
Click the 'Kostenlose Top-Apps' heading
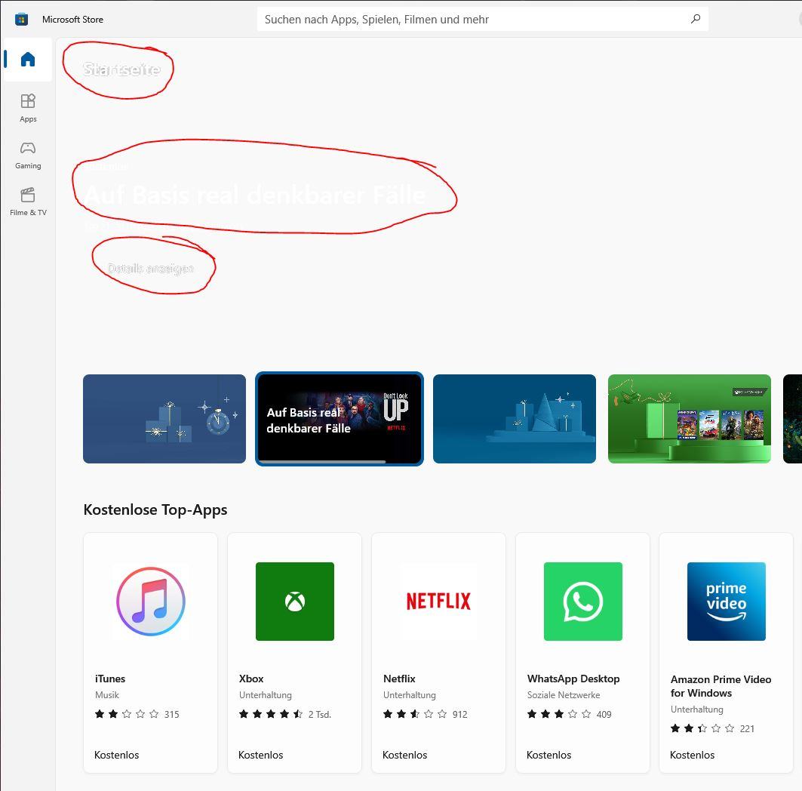point(155,509)
